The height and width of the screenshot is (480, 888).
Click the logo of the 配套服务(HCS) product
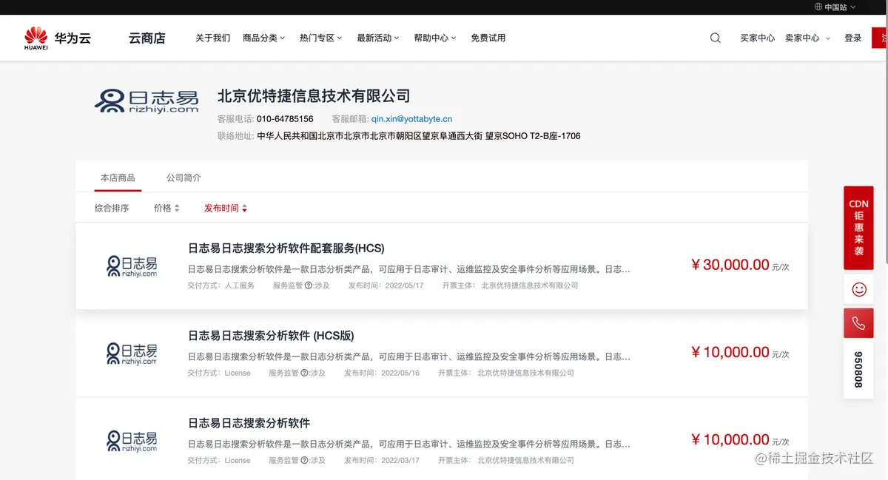(132, 266)
